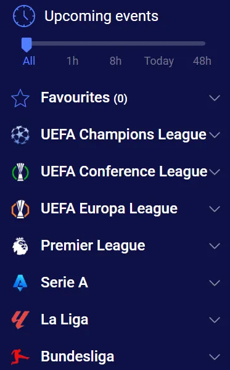This screenshot has width=230, height=370.
Task: Select the Today time filter
Action: 159,61
